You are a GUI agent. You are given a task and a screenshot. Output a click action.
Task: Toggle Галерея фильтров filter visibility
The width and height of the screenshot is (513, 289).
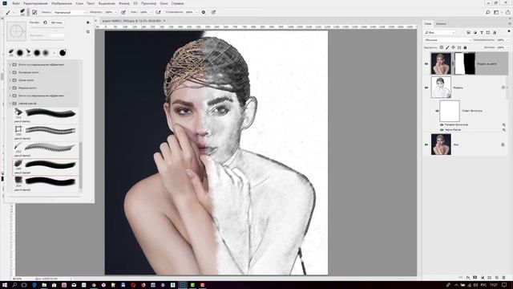pos(442,125)
